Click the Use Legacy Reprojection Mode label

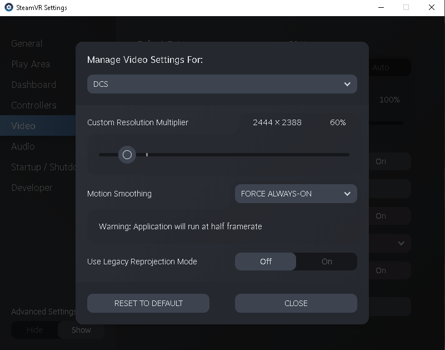click(142, 262)
